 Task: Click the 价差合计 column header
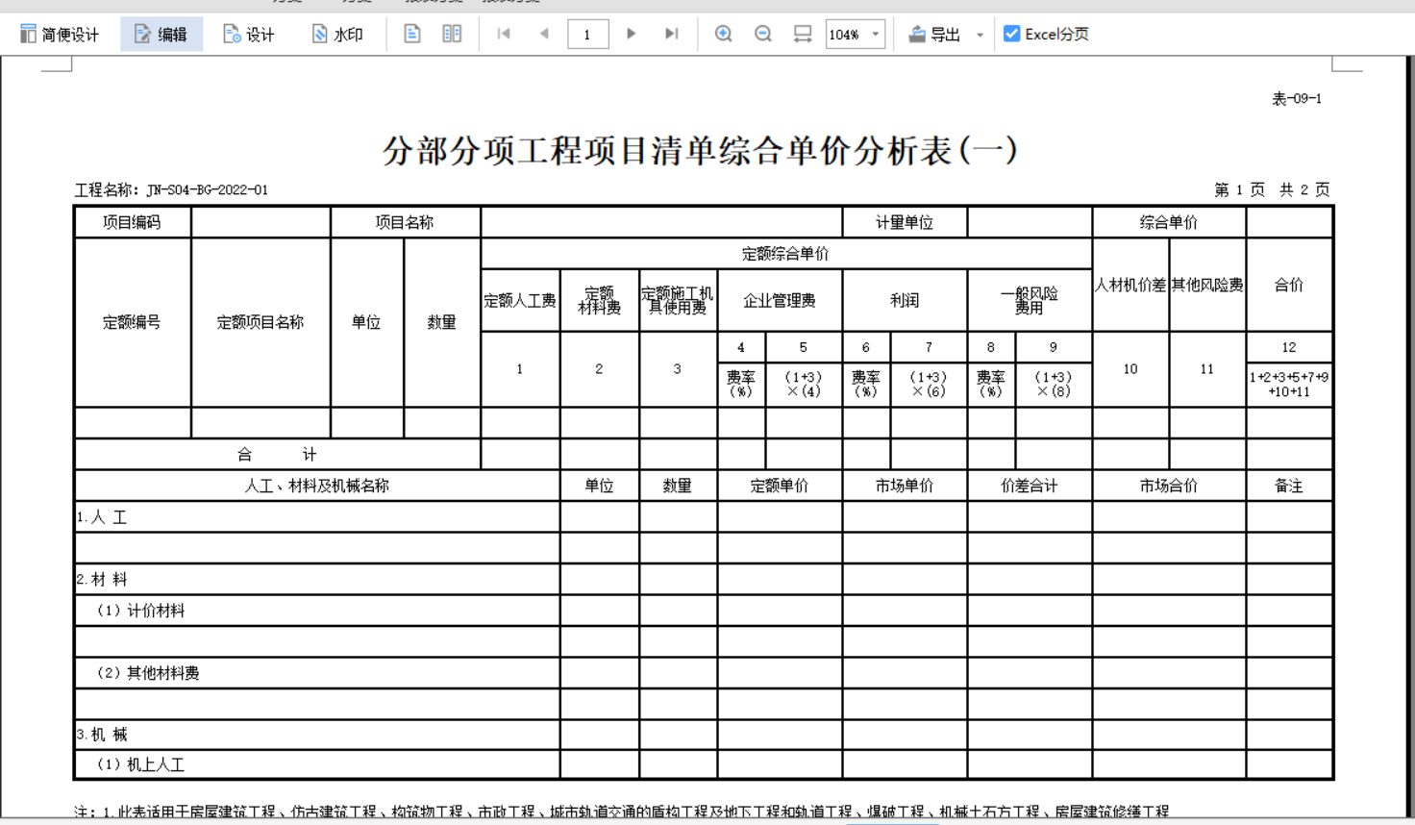(x=1030, y=486)
